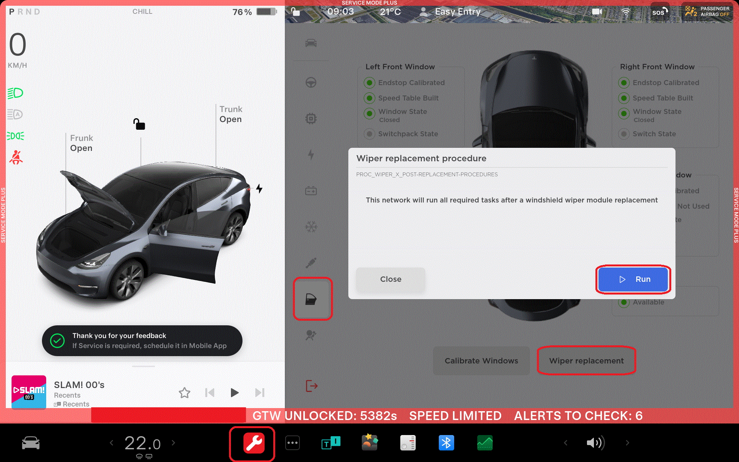The height and width of the screenshot is (462, 739).
Task: Increase cabin temperature with the right chevron
Action: pyautogui.click(x=174, y=443)
